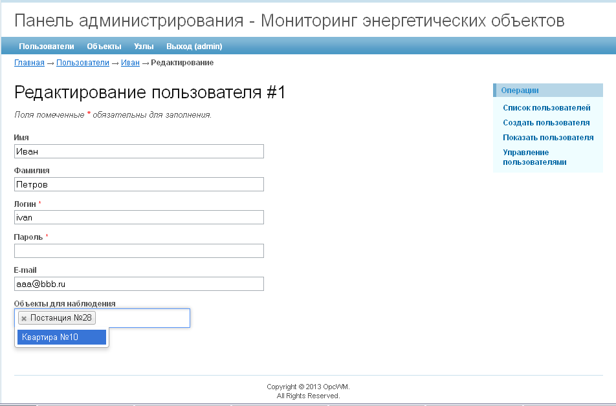Focus the Логин field containing ivan
This screenshot has width=616, height=406.
tap(139, 217)
